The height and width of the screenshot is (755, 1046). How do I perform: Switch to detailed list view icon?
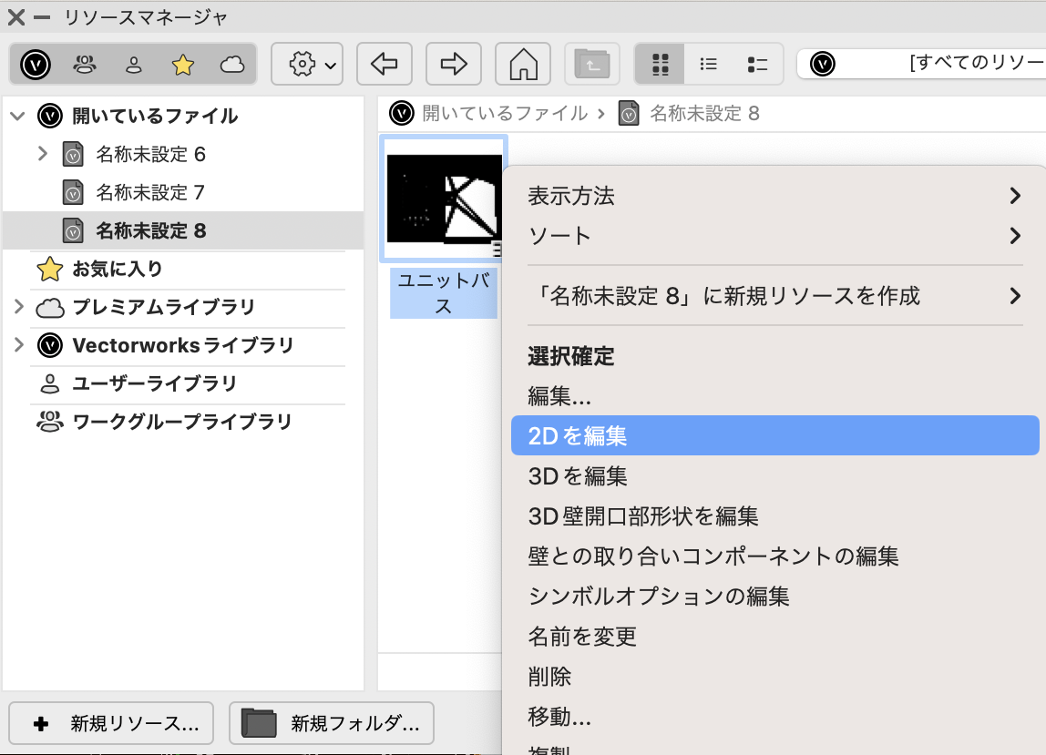[756, 65]
